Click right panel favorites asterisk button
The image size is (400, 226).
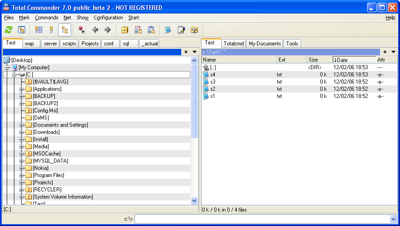385,52
